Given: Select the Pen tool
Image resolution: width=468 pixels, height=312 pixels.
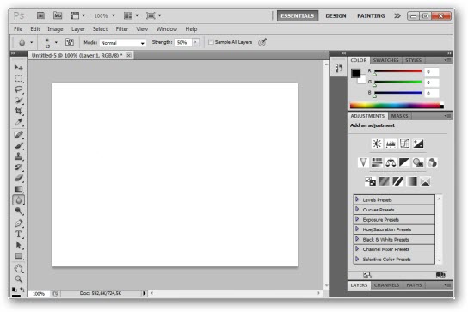Looking at the screenshot, I should (x=19, y=223).
